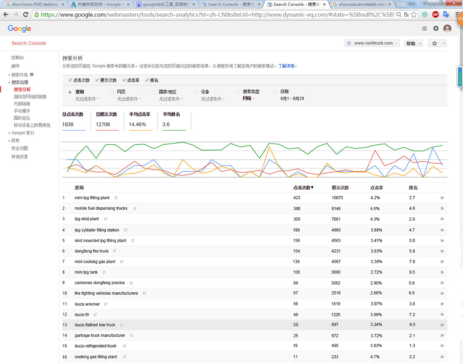463x364 pixels.
Task: Select the 网页 radio button
Action: 112,92
